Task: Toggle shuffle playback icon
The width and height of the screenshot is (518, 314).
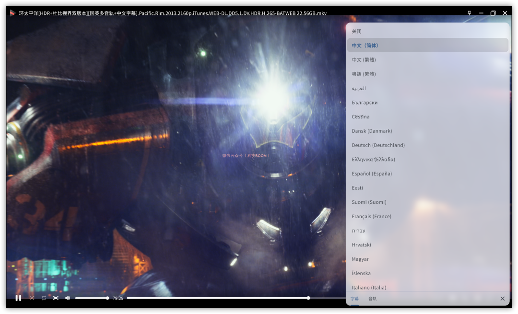Action: [x=32, y=298]
